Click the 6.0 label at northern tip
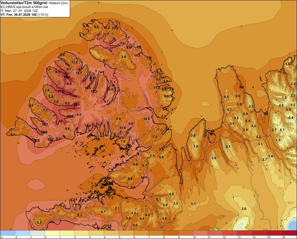 pyautogui.click(x=93, y=20)
